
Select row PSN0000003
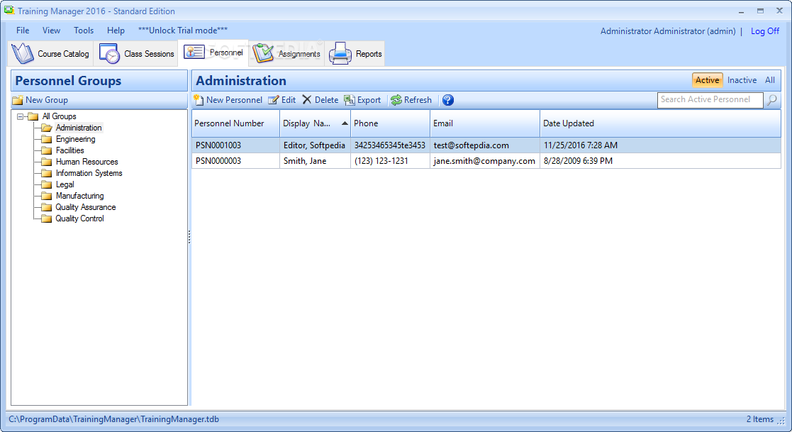coord(486,161)
